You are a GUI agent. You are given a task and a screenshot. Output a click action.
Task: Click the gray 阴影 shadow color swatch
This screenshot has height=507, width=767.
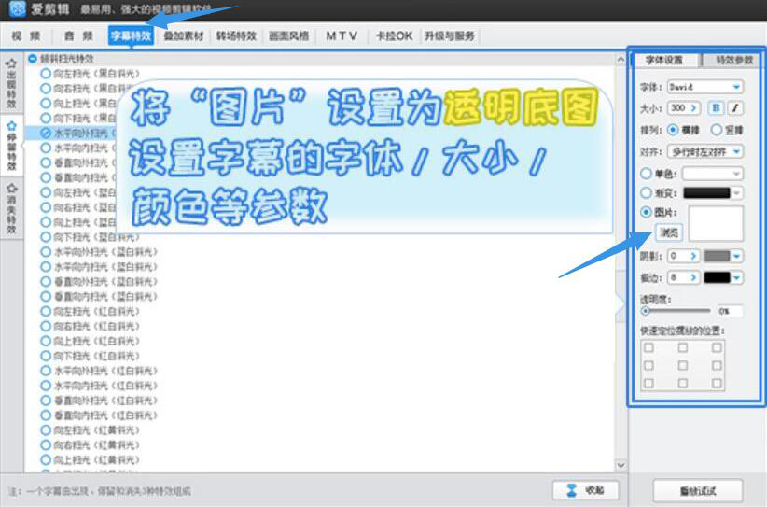(x=718, y=256)
